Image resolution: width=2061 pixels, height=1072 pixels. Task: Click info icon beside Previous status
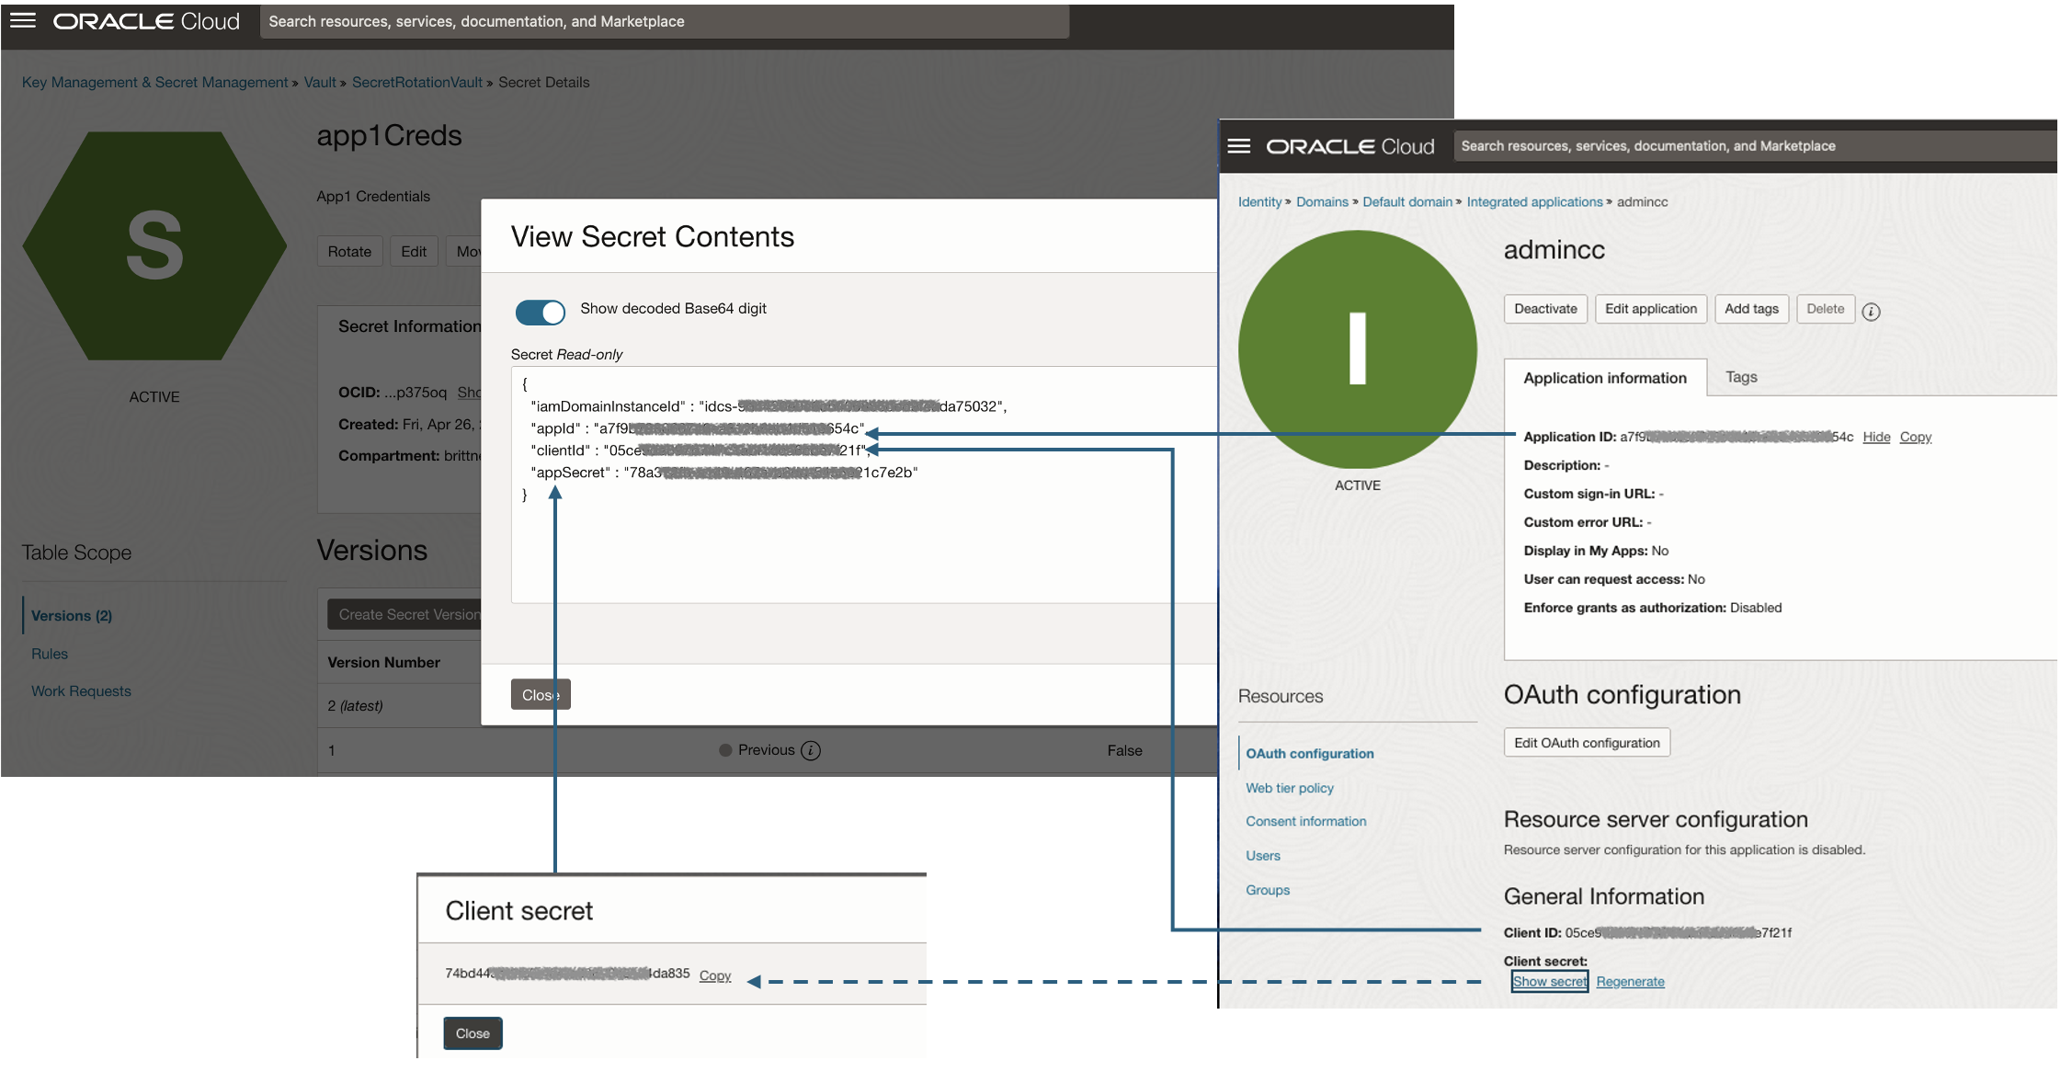pyautogui.click(x=811, y=751)
